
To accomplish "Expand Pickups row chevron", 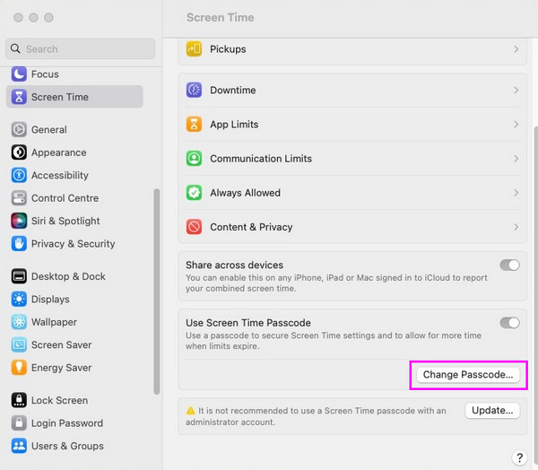I will (x=516, y=49).
